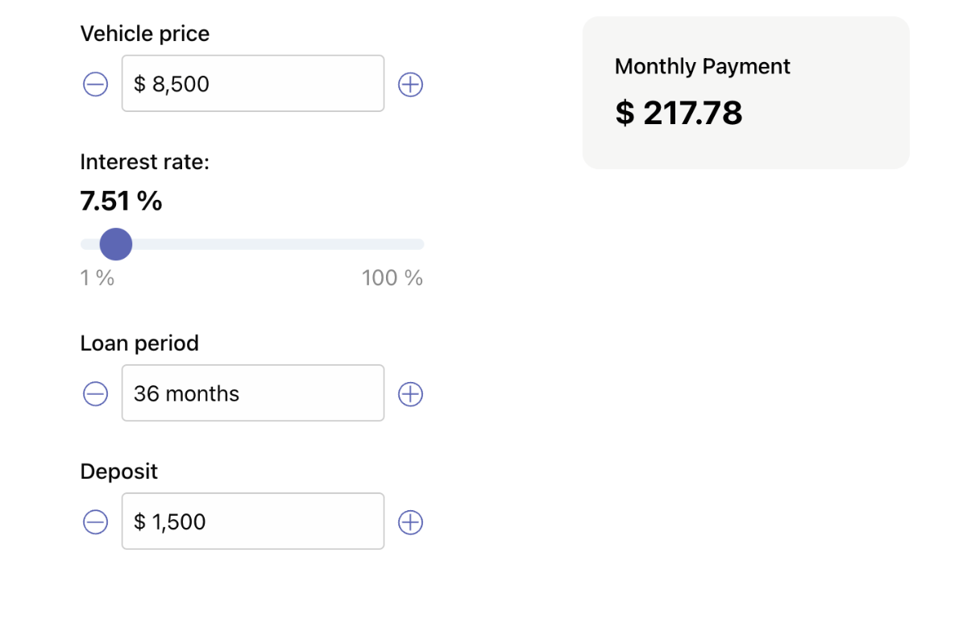967x627 pixels.
Task: Click the Deposit label
Action: coord(119,471)
